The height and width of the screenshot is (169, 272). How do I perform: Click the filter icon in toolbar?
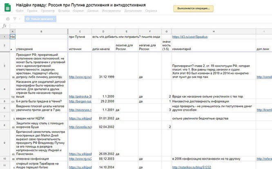[x=15, y=19]
